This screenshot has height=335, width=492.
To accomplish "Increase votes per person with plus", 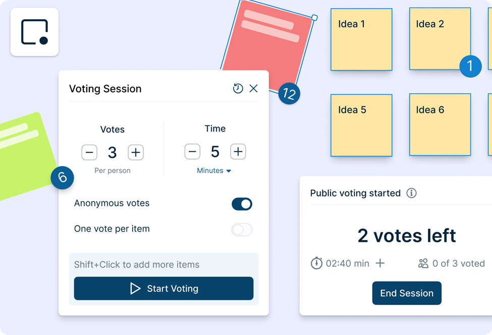I will [x=135, y=152].
